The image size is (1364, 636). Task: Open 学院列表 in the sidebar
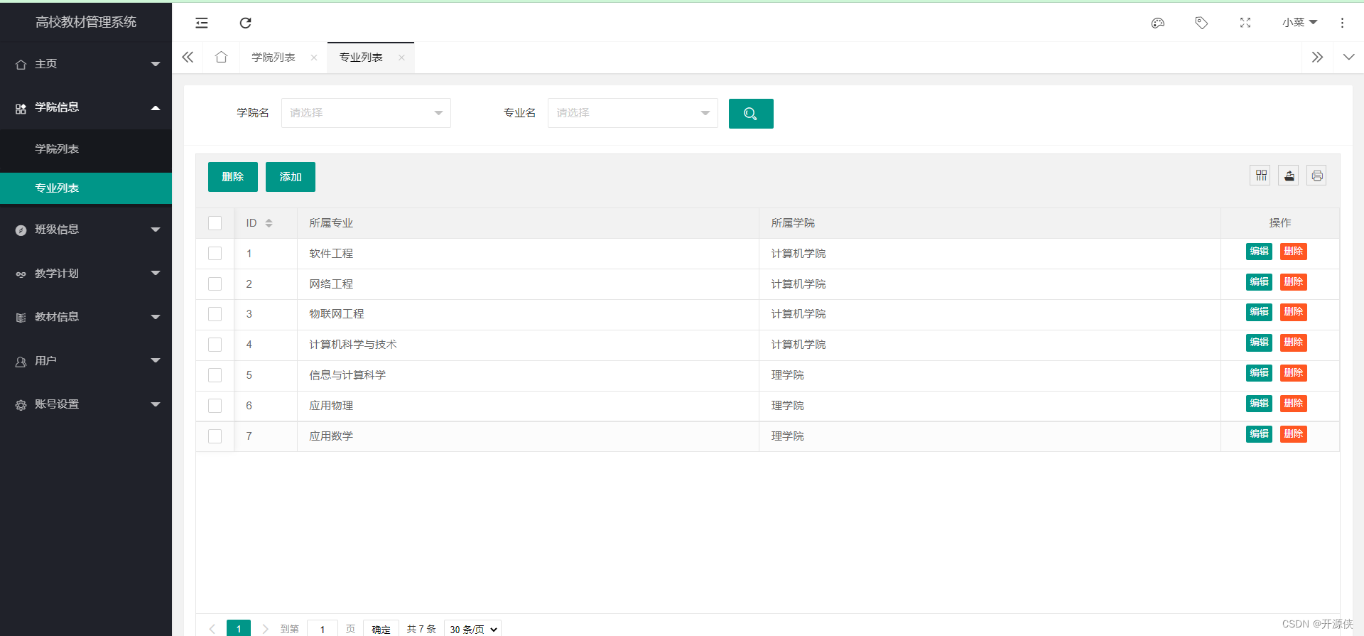pyautogui.click(x=86, y=149)
